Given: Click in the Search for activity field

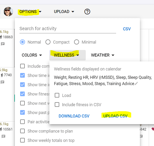Looking at the screenshot, I should 68,29.
